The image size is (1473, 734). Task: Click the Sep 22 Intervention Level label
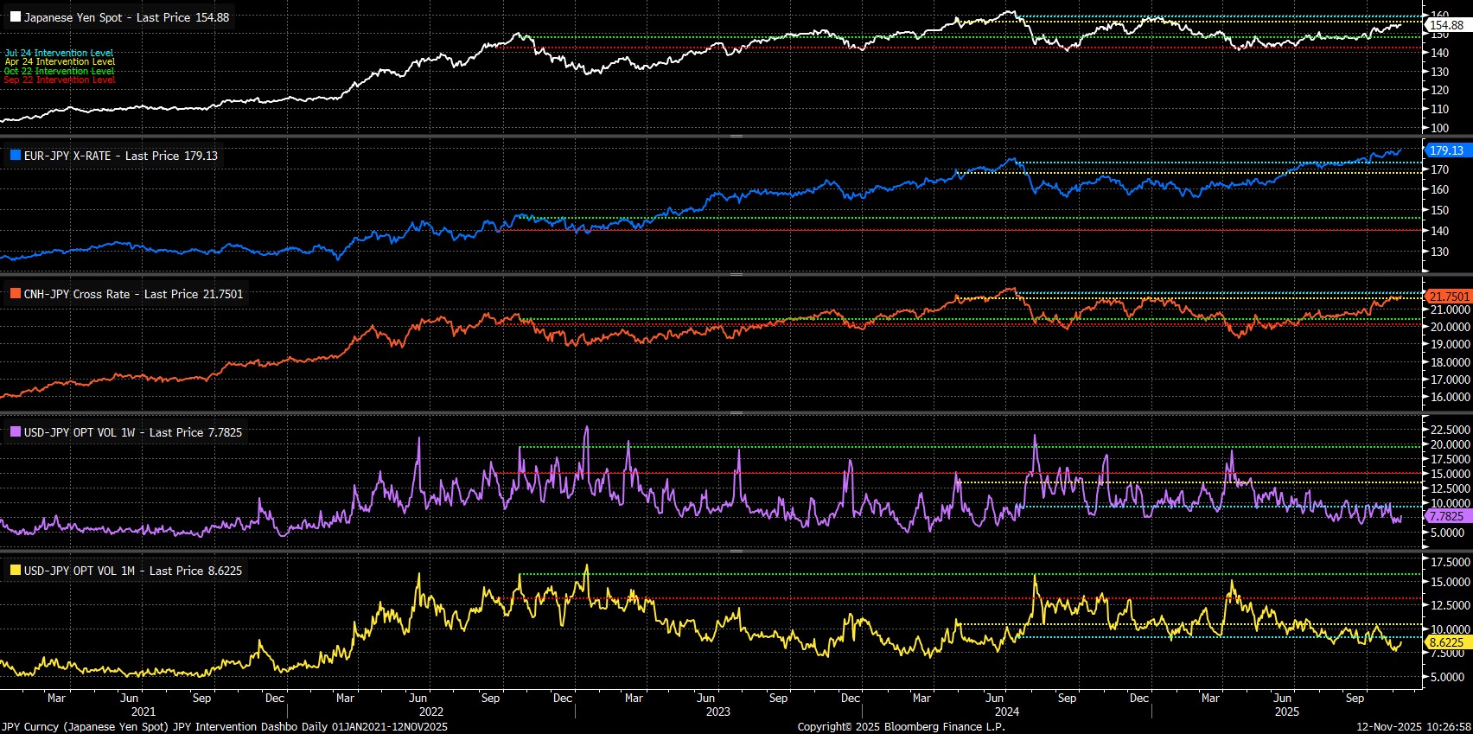click(x=59, y=80)
